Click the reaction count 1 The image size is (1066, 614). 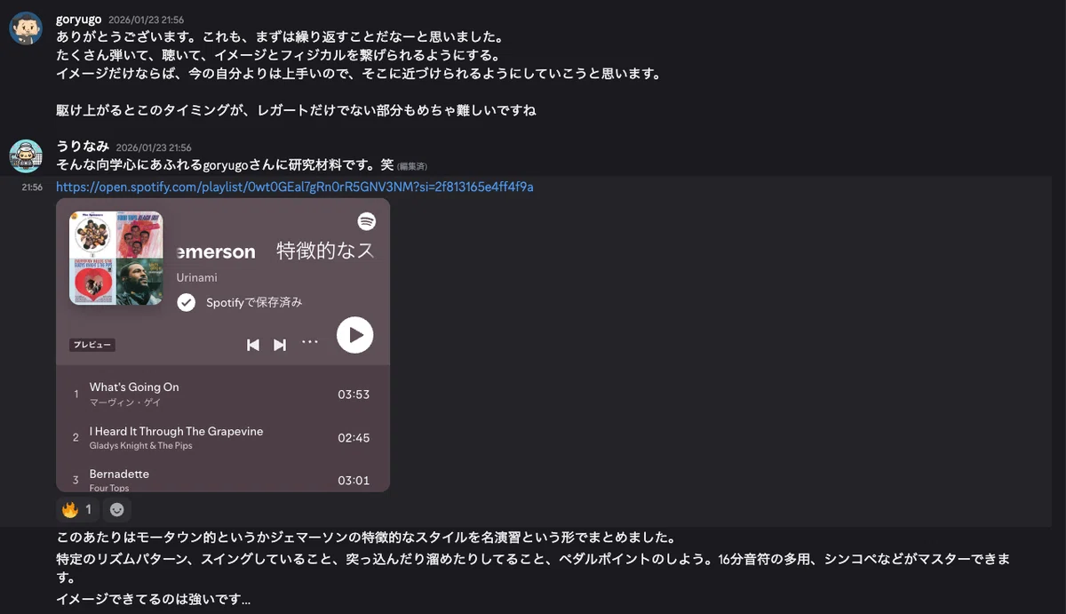coord(88,509)
